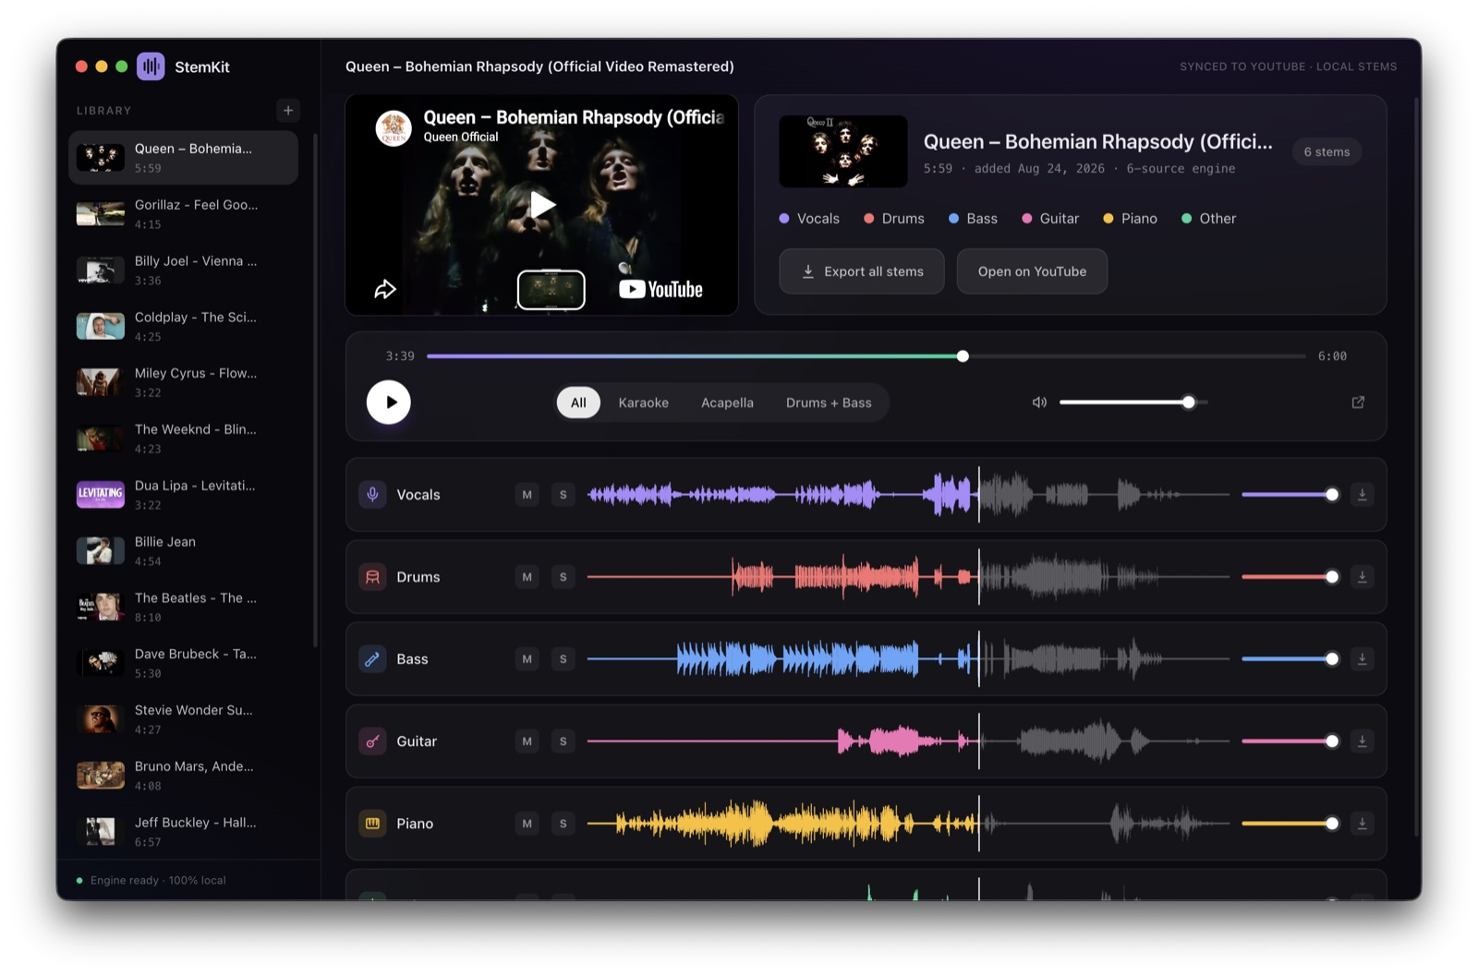
Task: Adjust the Vocals stem volume slider
Action: pyautogui.click(x=1290, y=495)
